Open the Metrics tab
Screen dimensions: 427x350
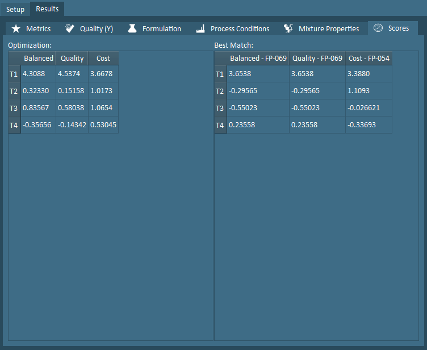pyautogui.click(x=31, y=28)
